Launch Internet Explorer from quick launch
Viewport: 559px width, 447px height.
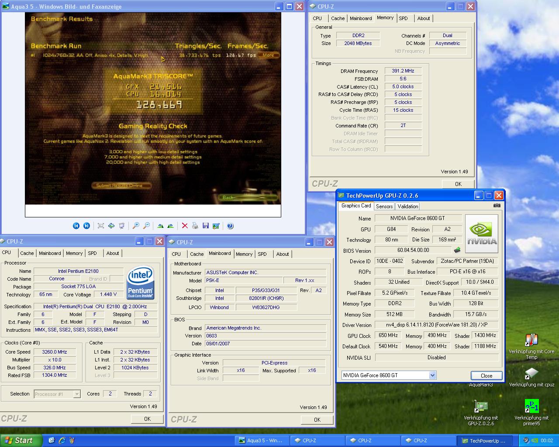pyautogui.click(x=62, y=440)
